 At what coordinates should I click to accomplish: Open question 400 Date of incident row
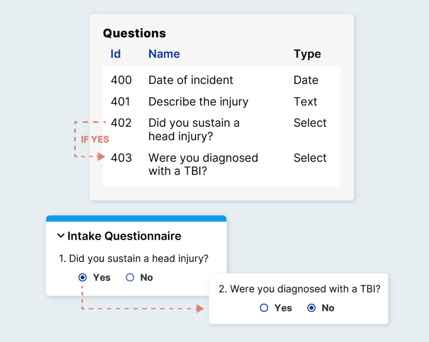191,80
